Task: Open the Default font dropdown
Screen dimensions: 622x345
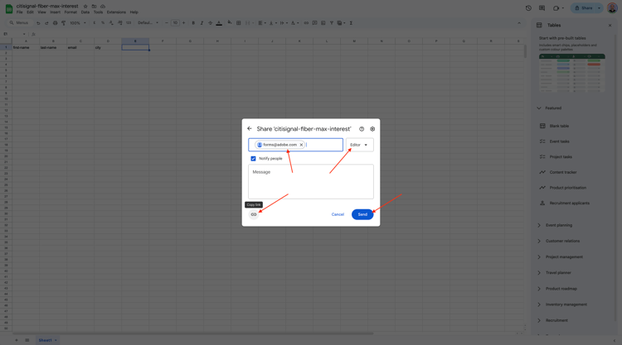Action: pyautogui.click(x=148, y=23)
